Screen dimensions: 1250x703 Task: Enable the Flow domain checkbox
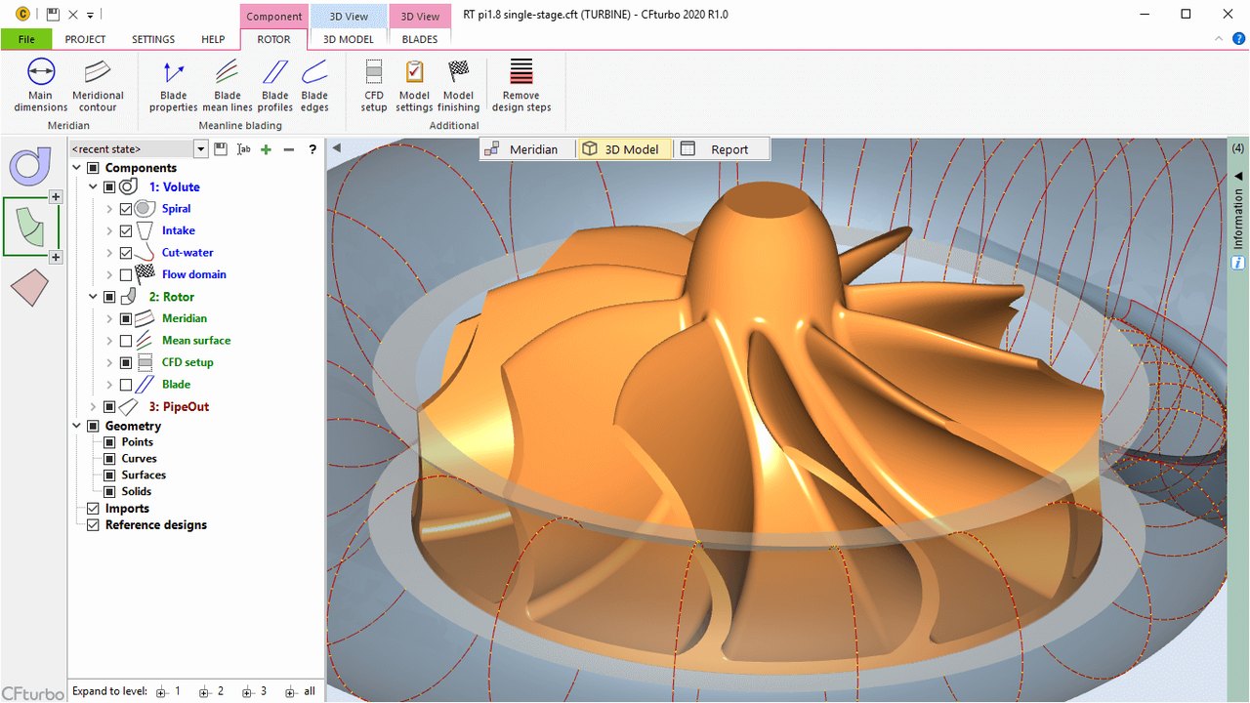click(x=126, y=275)
